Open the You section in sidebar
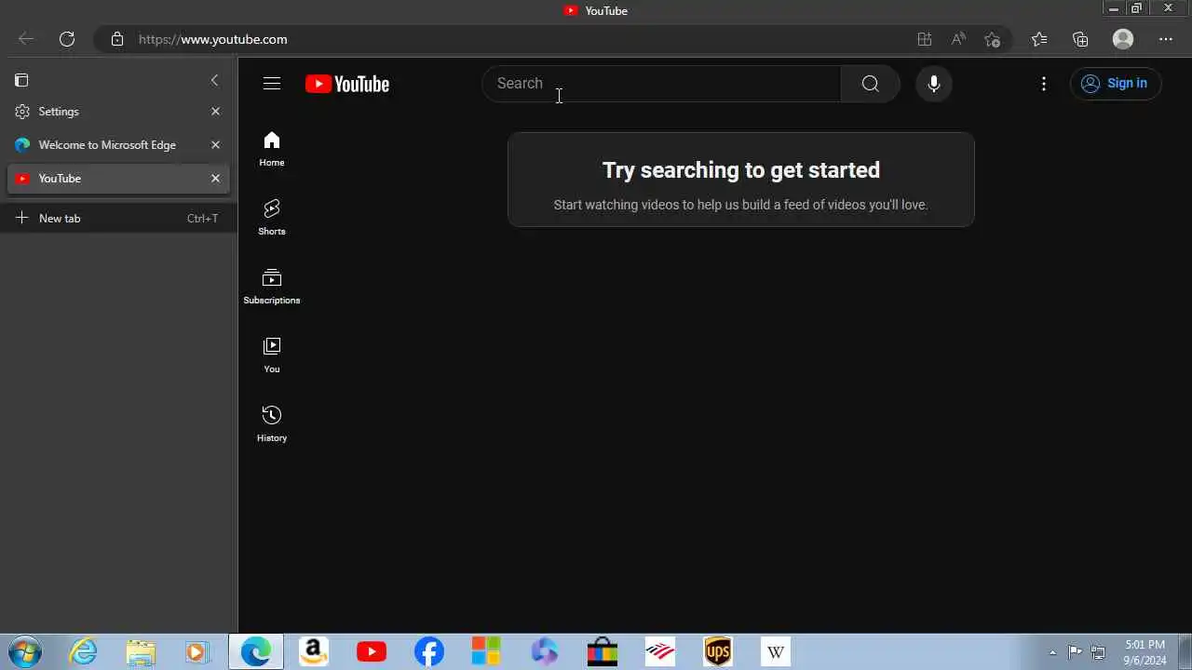This screenshot has height=670, width=1192. (x=272, y=355)
